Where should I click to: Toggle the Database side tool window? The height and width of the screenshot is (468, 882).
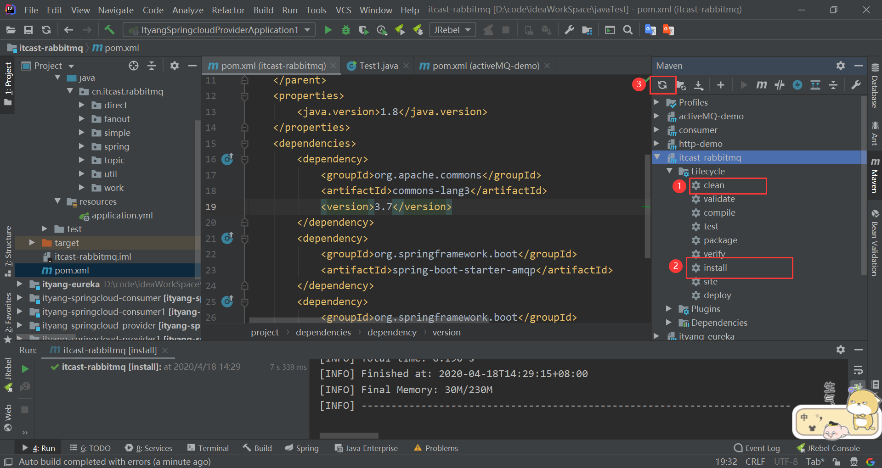point(875,86)
